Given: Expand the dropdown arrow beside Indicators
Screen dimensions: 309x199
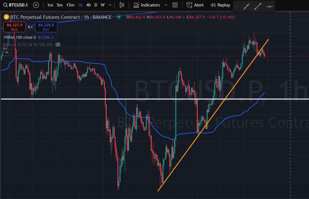Looking at the screenshot, I should click(166, 5).
